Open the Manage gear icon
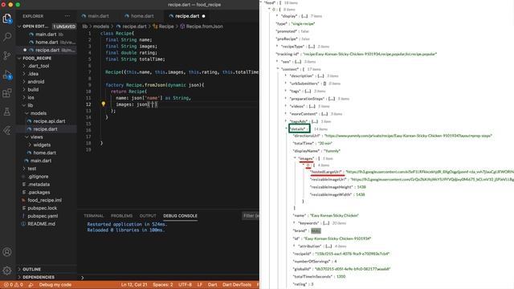Screen dimensions: 514x289 coord(7,271)
